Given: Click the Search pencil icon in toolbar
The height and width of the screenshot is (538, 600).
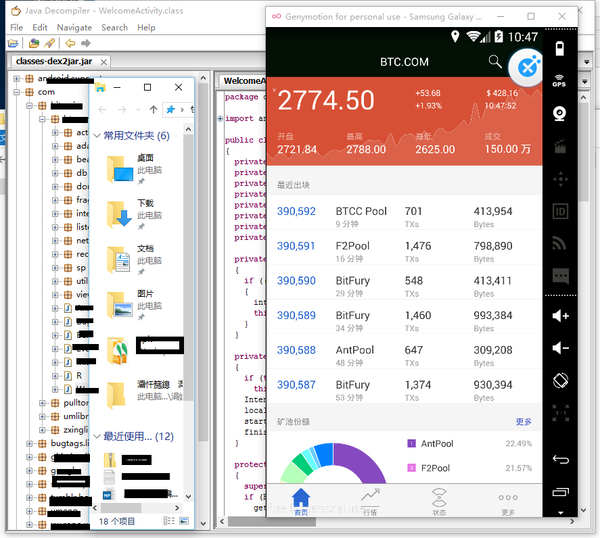Looking at the screenshot, I should click(50, 43).
